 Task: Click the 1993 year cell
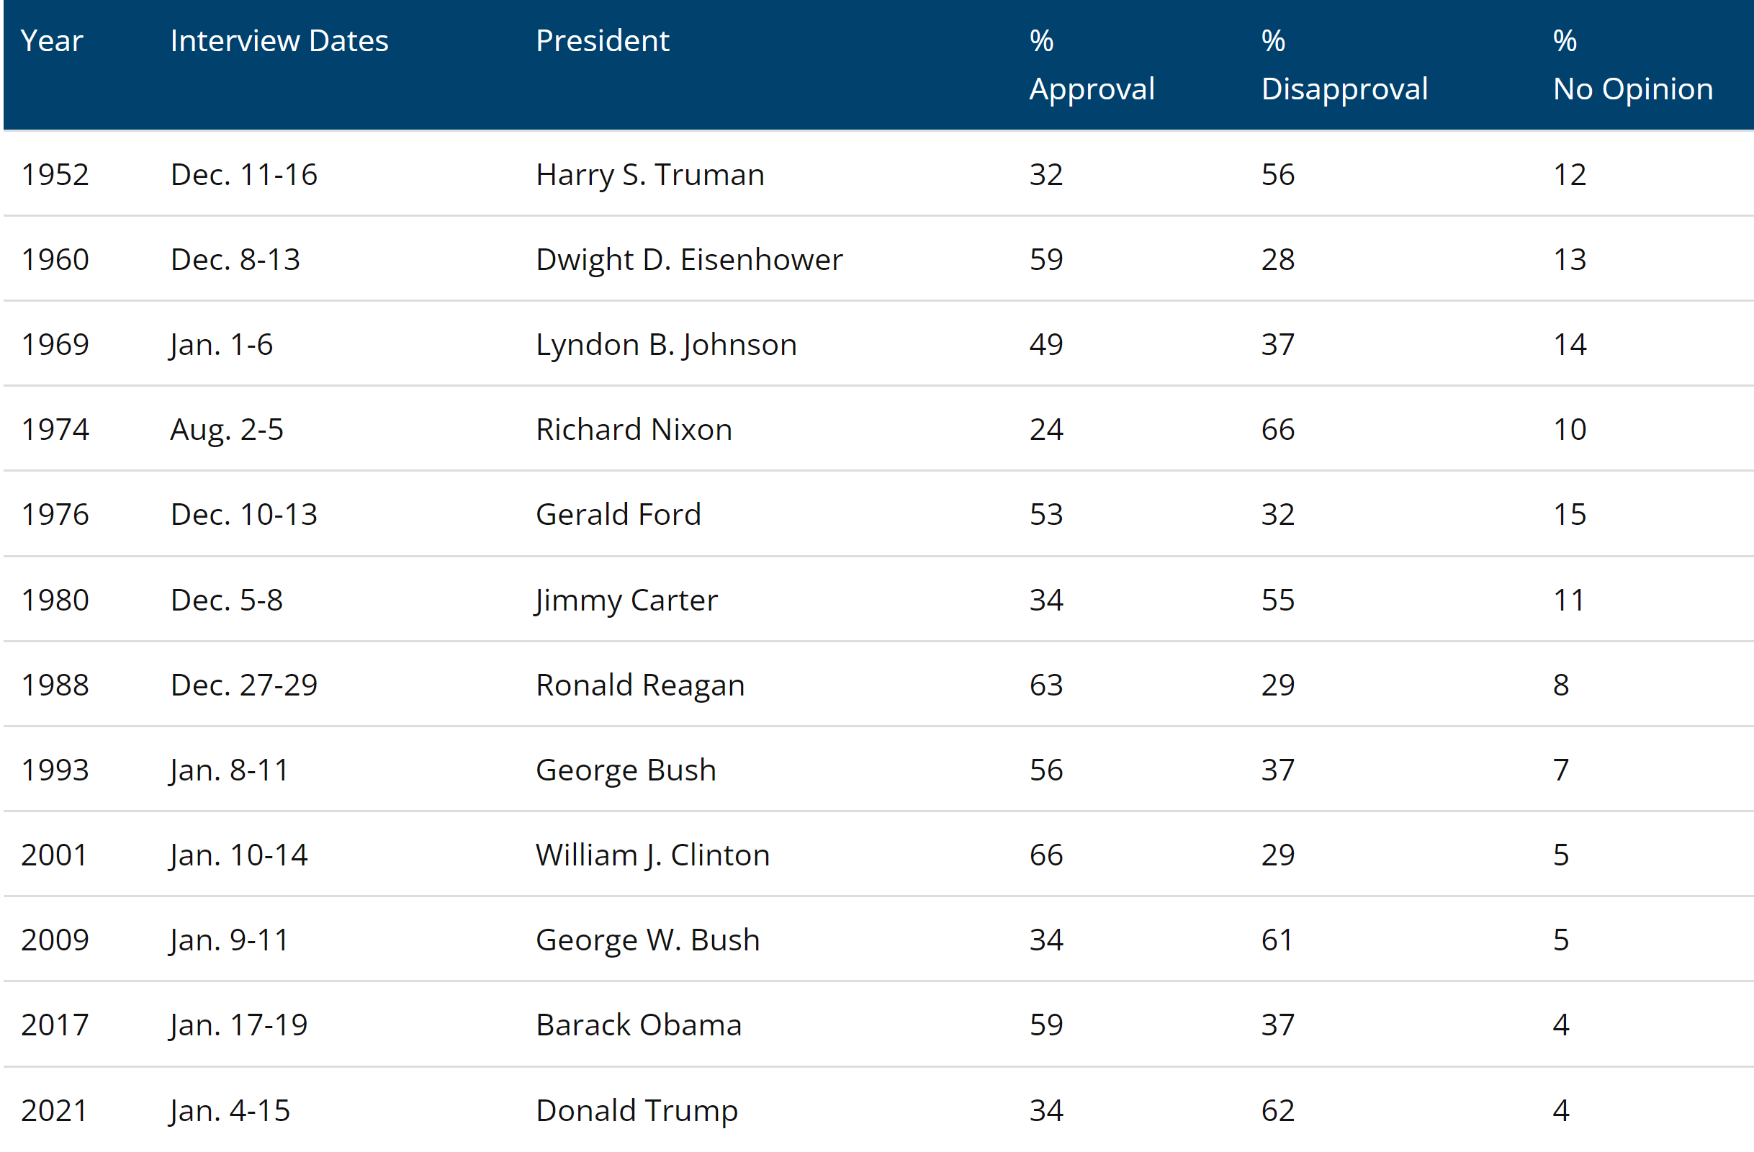(x=55, y=770)
